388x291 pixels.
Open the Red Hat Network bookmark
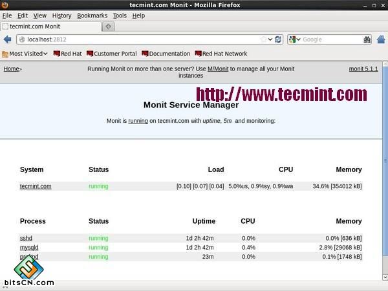tap(221, 54)
